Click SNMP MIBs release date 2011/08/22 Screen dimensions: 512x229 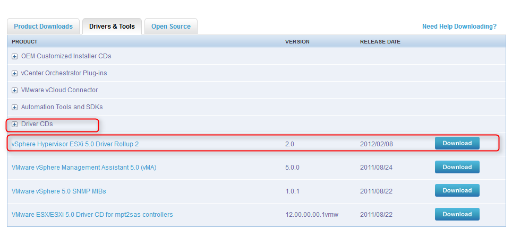coord(376,191)
